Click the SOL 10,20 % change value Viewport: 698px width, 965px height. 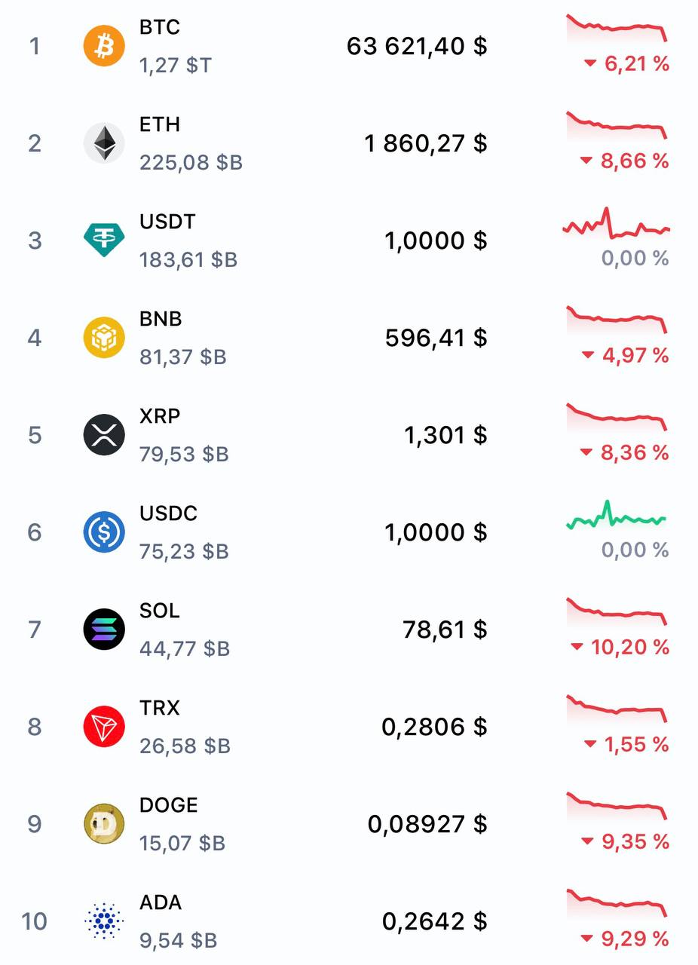point(629,647)
